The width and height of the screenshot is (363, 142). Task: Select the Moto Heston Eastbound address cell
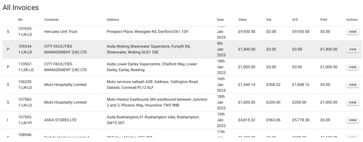(157, 102)
